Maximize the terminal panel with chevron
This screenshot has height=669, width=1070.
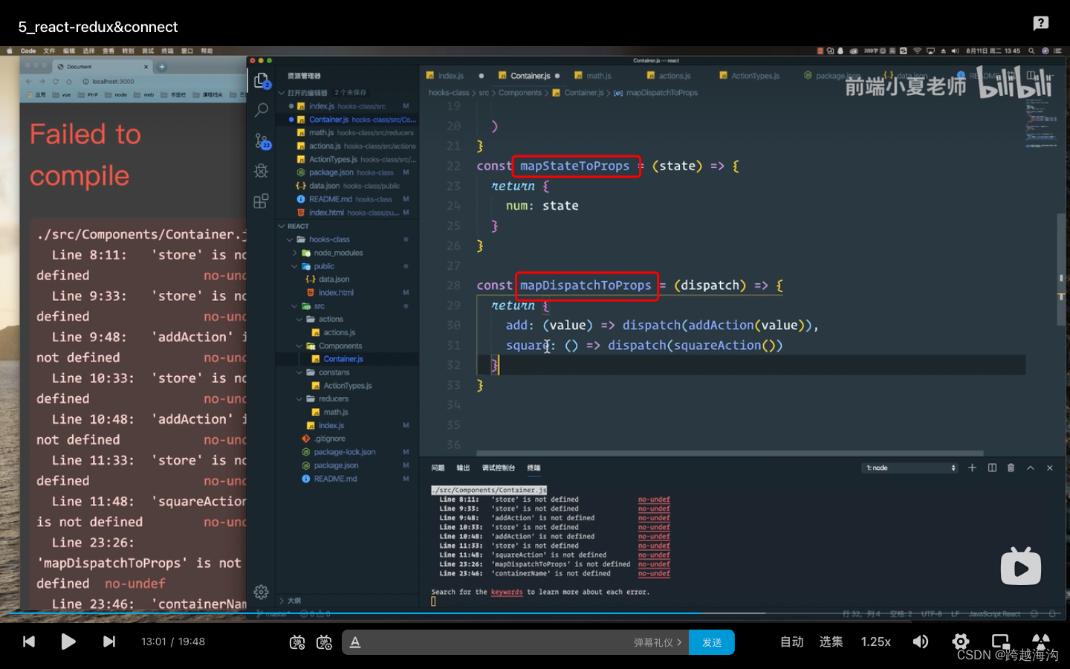(1030, 468)
